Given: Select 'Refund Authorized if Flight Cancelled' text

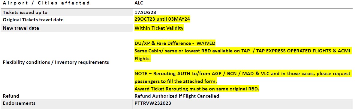Looking at the screenshot, I should 177,96.
